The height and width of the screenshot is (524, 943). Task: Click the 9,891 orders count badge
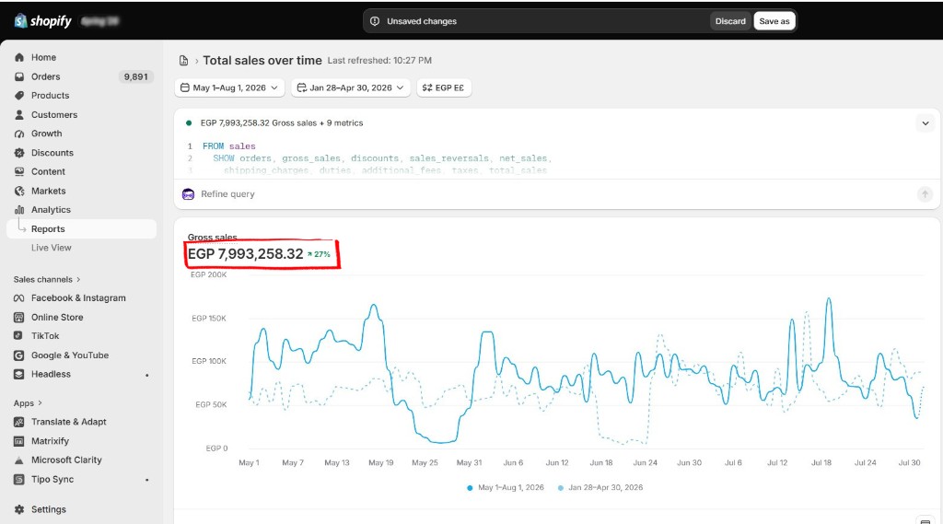pyautogui.click(x=136, y=76)
